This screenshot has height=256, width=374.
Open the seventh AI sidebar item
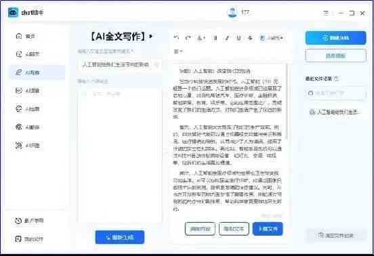(27, 145)
